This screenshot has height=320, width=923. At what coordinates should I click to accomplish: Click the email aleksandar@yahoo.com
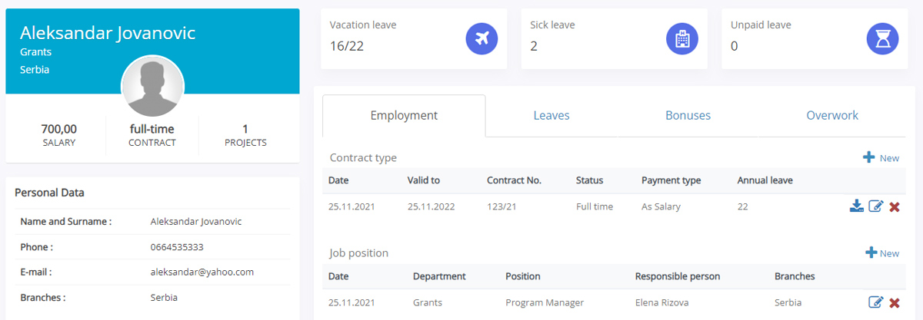pos(202,272)
